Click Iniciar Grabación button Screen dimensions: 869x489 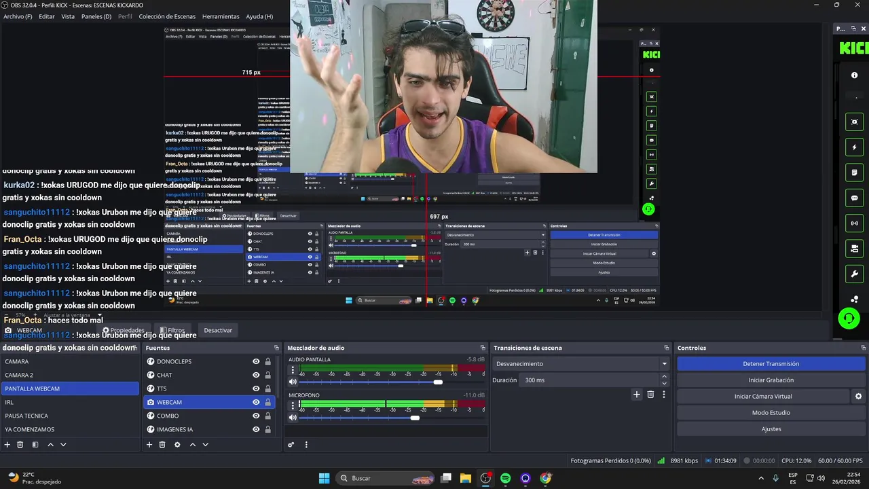[x=771, y=380]
